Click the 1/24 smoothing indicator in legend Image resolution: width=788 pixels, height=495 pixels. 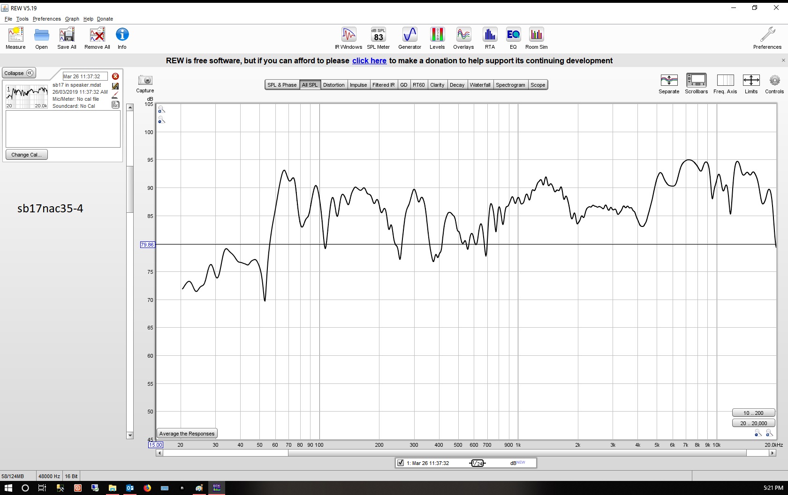(x=477, y=463)
